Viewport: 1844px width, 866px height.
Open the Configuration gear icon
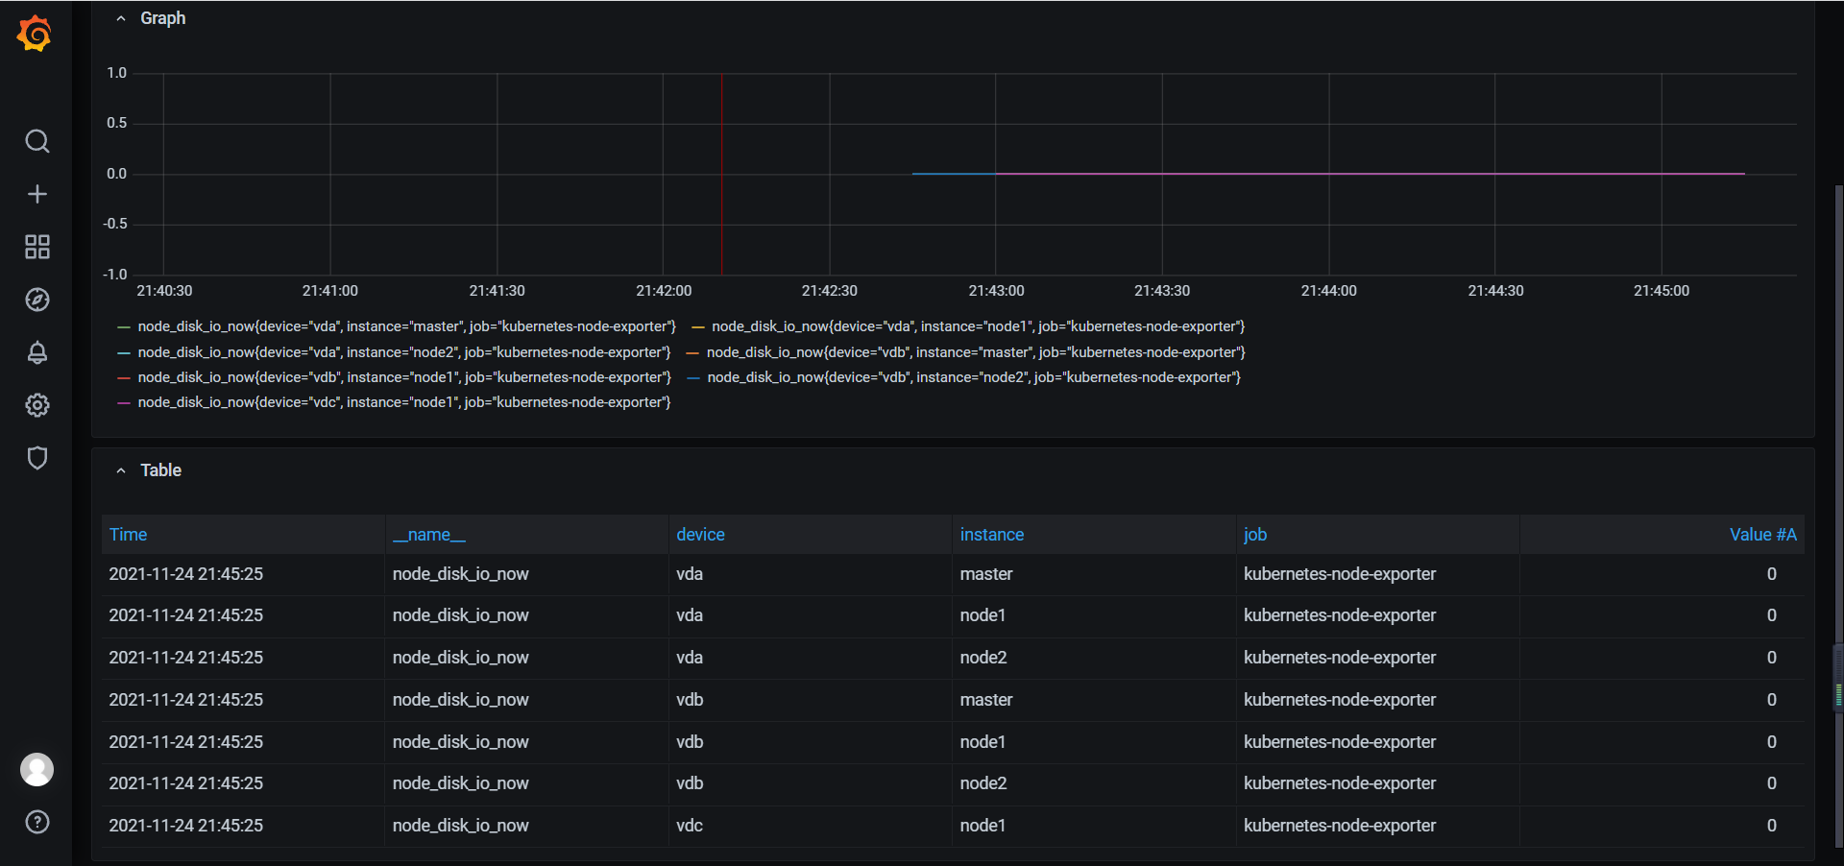pyautogui.click(x=36, y=405)
